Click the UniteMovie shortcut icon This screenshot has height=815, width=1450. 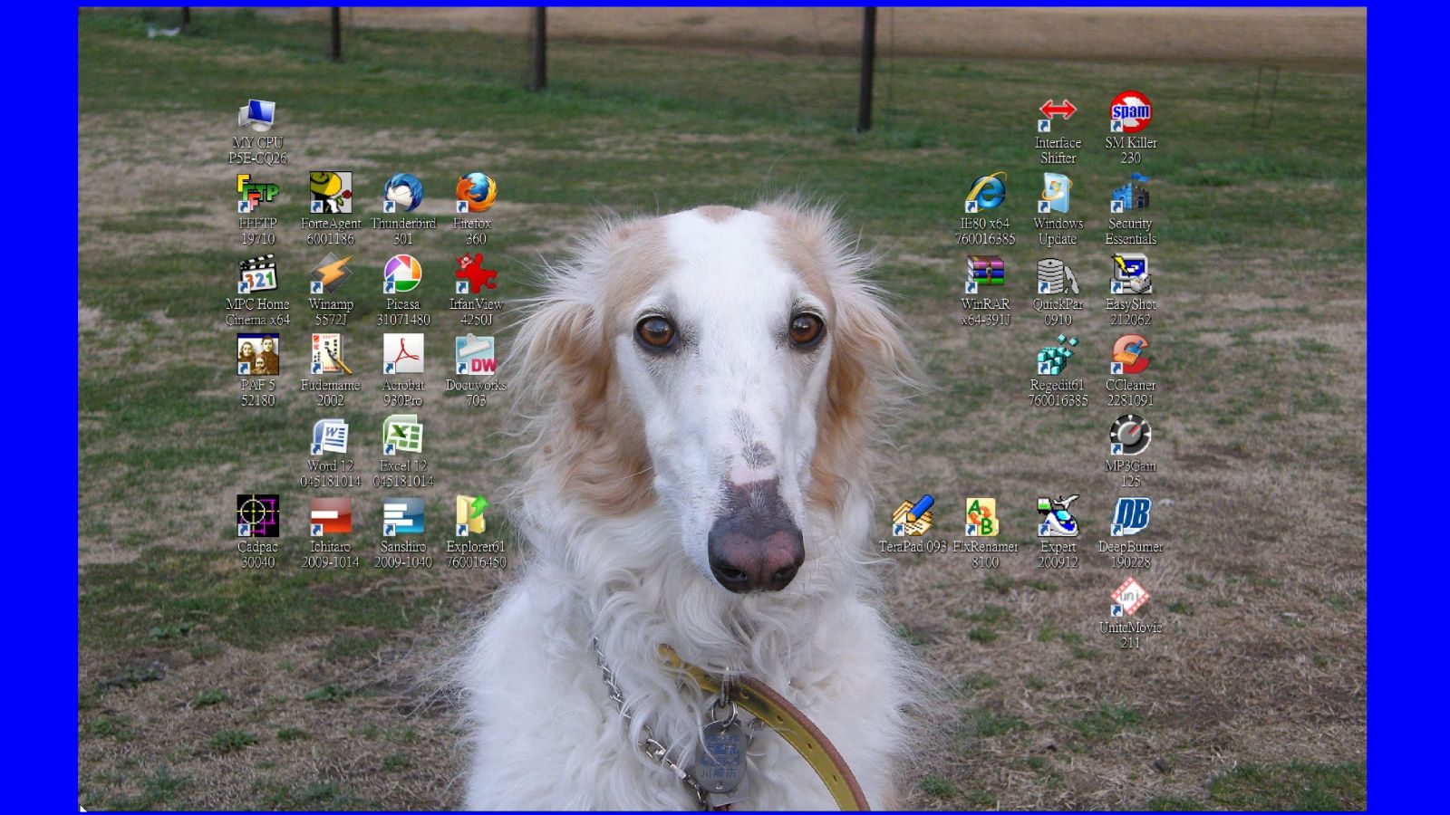1130,599
